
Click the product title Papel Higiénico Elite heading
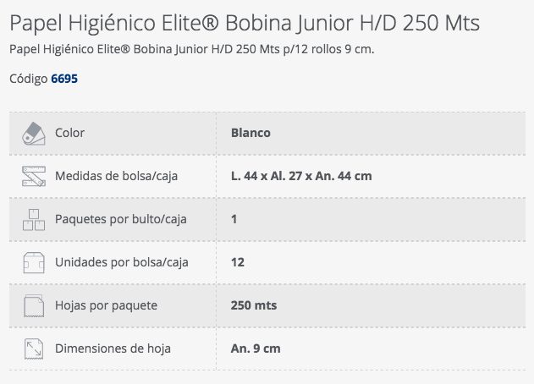pos(245,23)
